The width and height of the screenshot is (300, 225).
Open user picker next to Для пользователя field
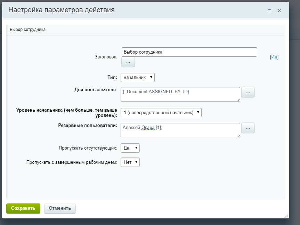(248, 92)
